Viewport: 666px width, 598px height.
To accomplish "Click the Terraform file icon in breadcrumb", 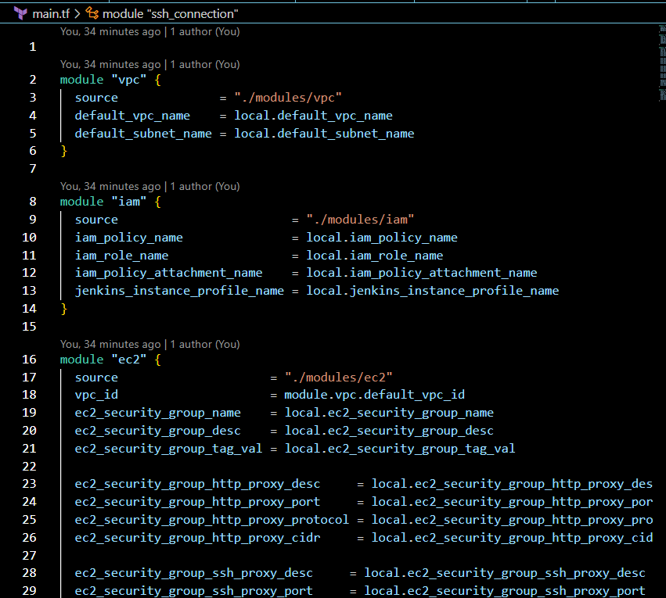I will pos(21,13).
